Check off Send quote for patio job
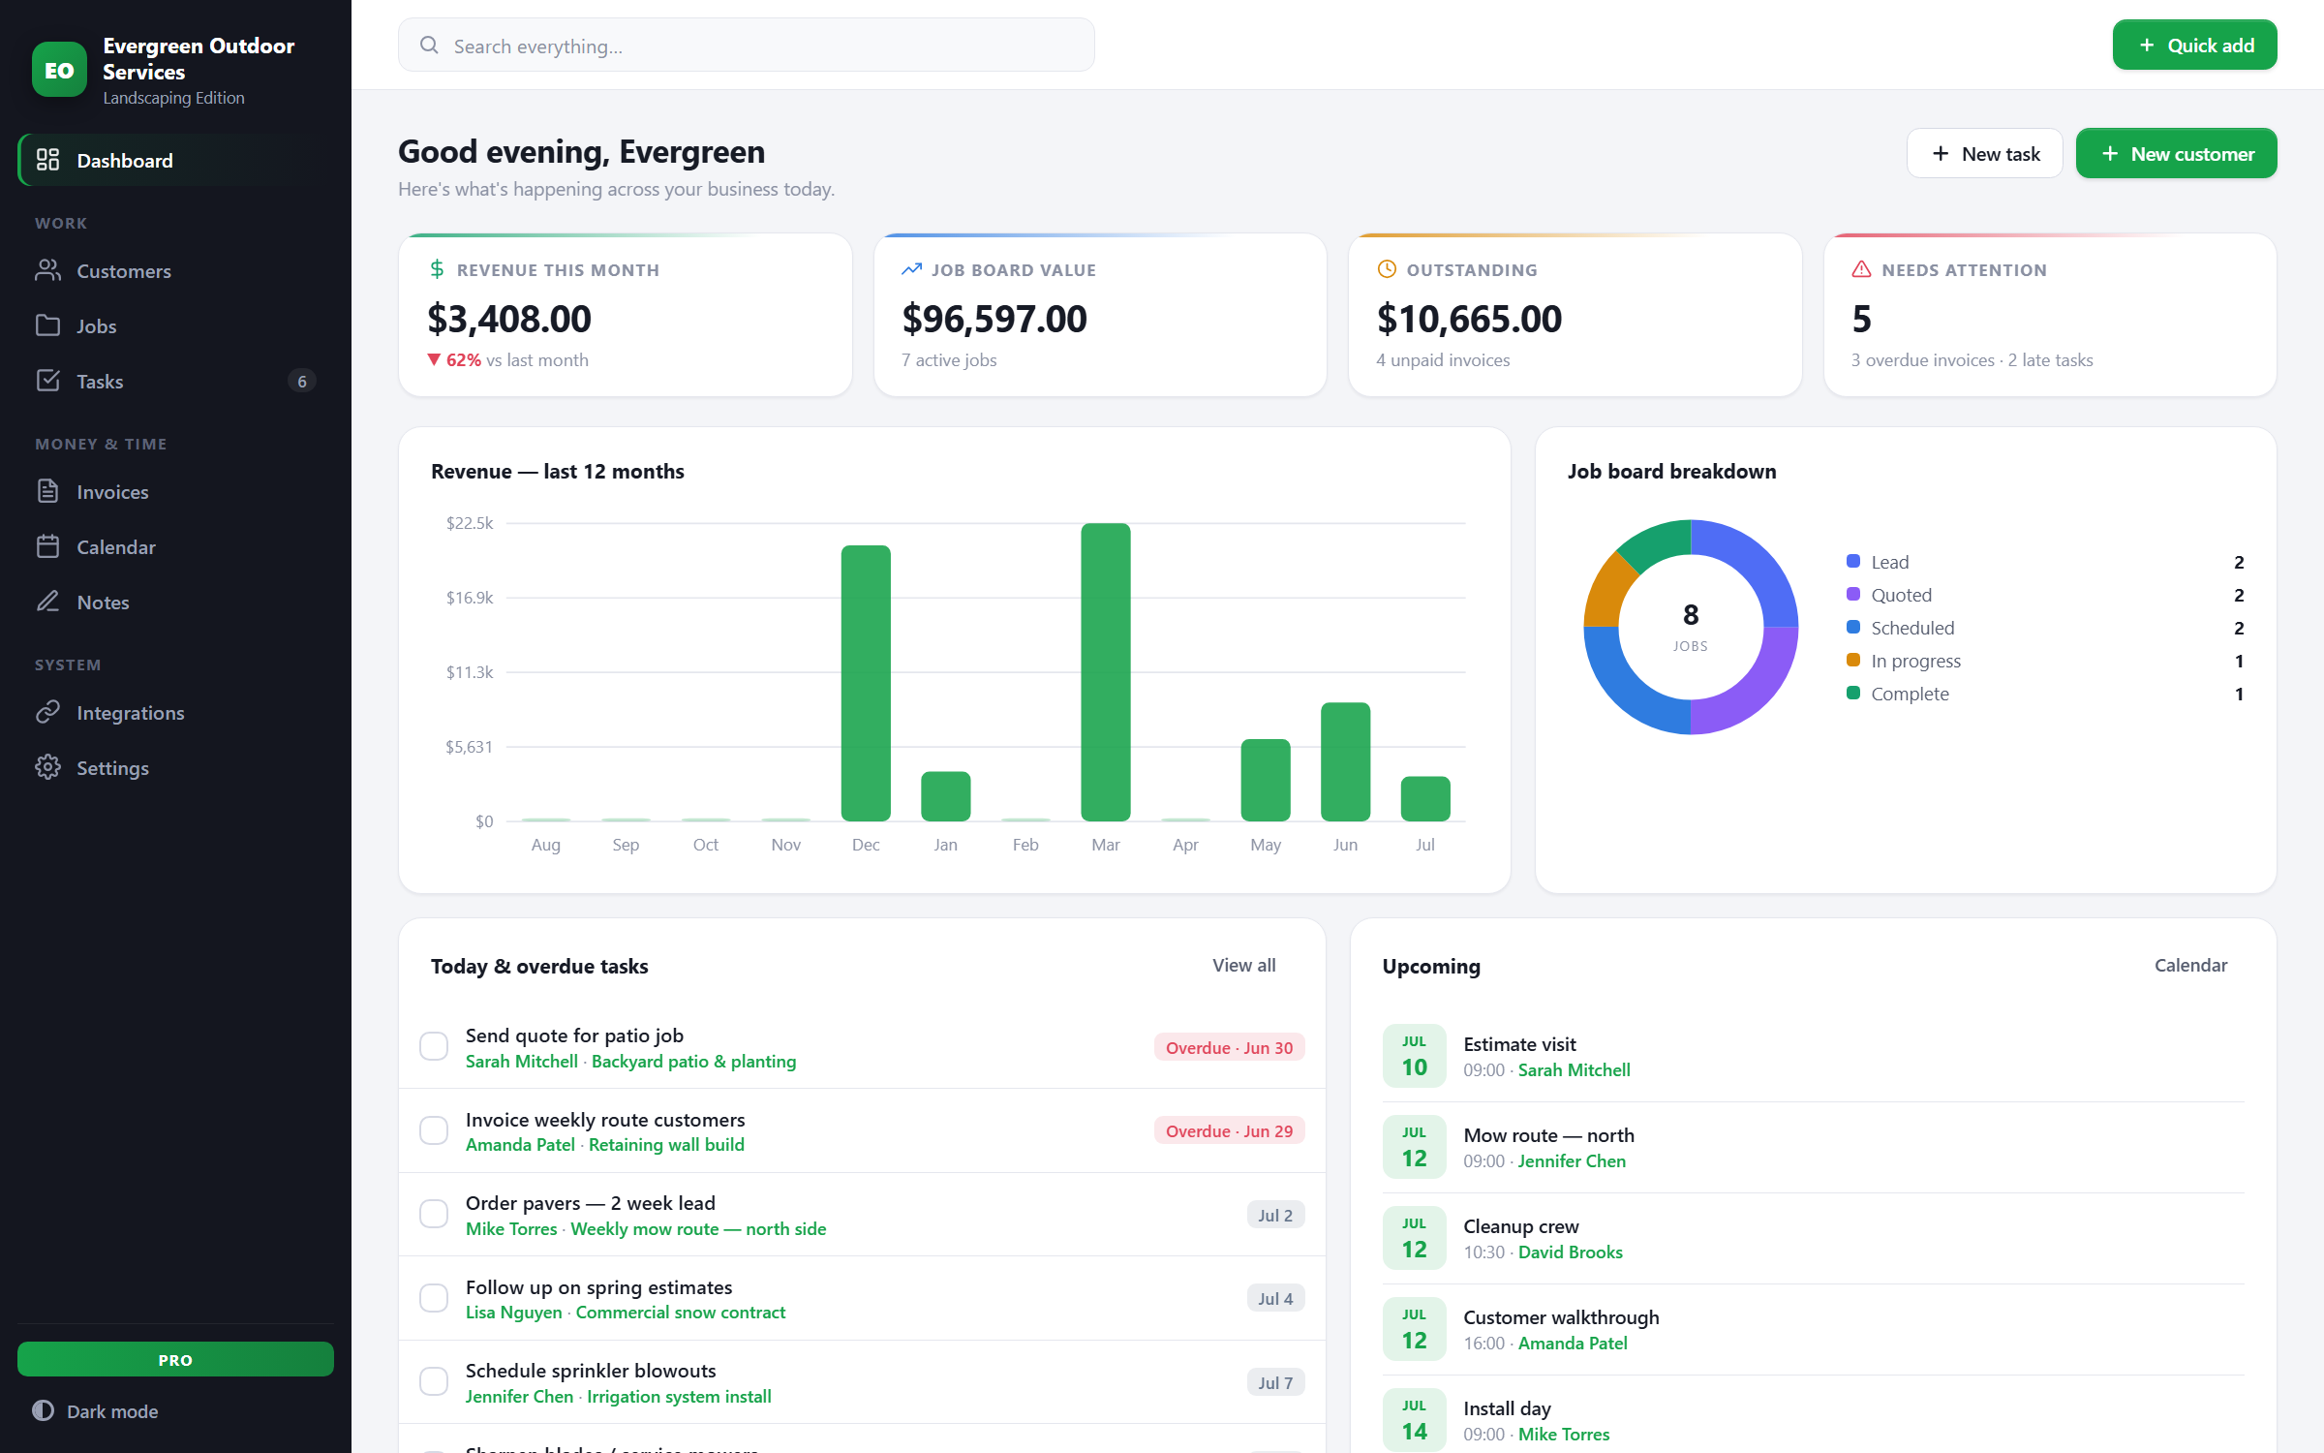 434,1046
